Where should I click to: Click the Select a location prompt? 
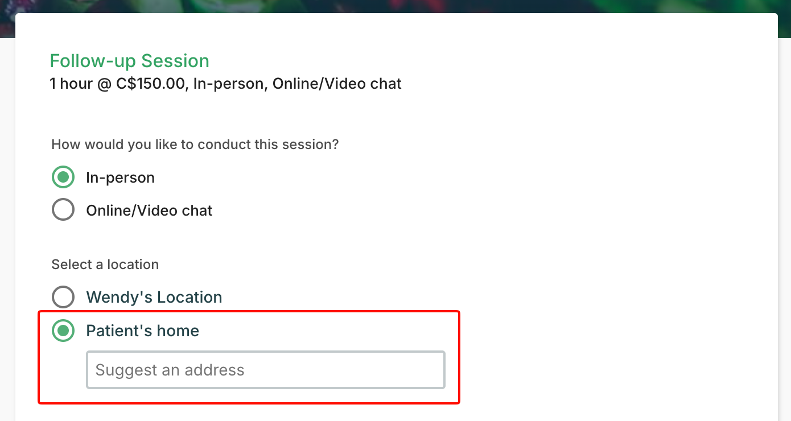(x=105, y=265)
